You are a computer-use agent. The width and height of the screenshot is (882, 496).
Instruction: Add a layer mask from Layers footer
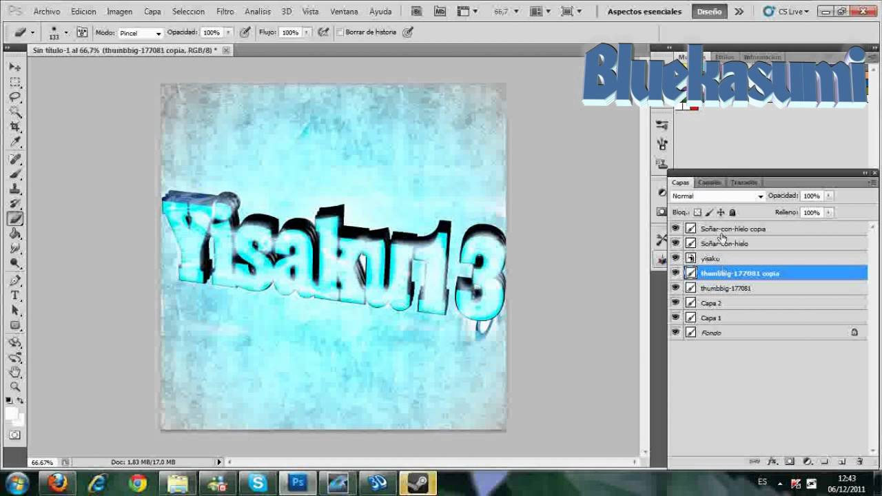(790, 462)
